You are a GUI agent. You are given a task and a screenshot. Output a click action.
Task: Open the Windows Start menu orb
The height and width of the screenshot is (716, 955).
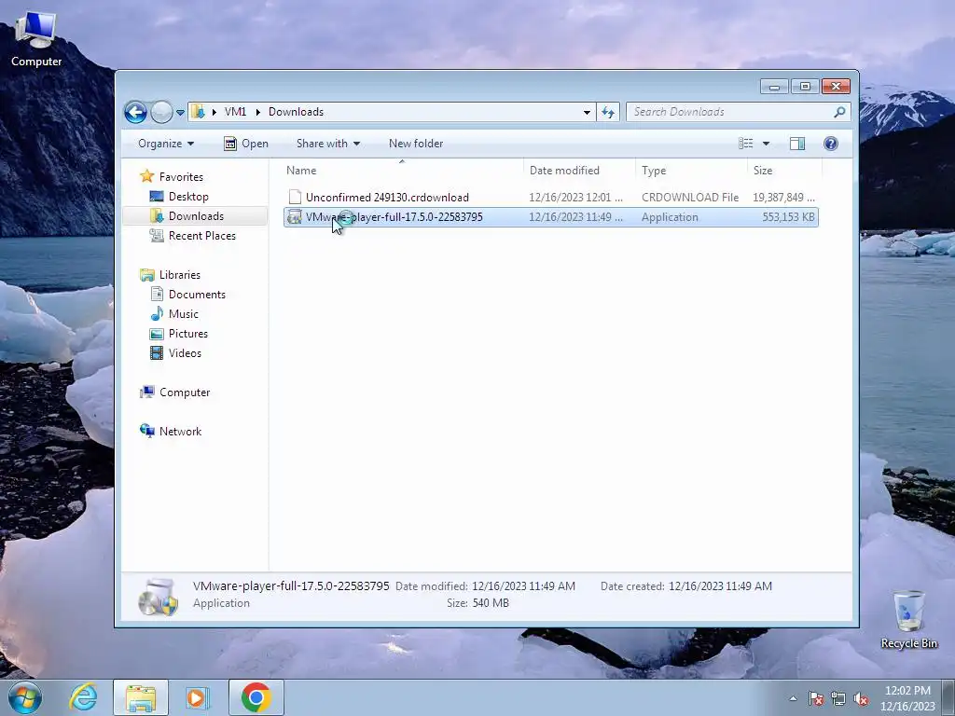tap(24, 697)
